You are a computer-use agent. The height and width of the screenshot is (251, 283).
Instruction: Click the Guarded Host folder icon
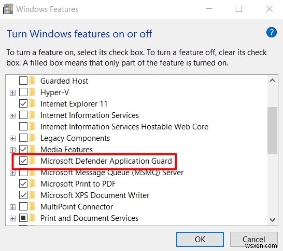(x=33, y=81)
